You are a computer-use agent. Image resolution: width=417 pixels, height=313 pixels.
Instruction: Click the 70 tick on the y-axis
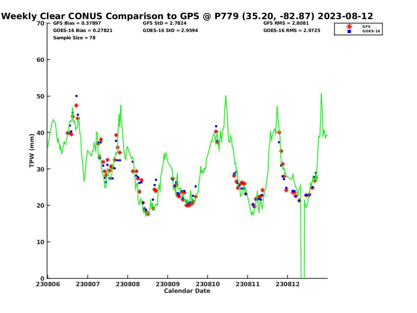click(x=41, y=23)
